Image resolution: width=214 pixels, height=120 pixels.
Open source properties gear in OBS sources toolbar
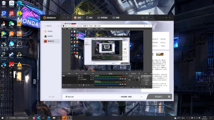pos(84,85)
